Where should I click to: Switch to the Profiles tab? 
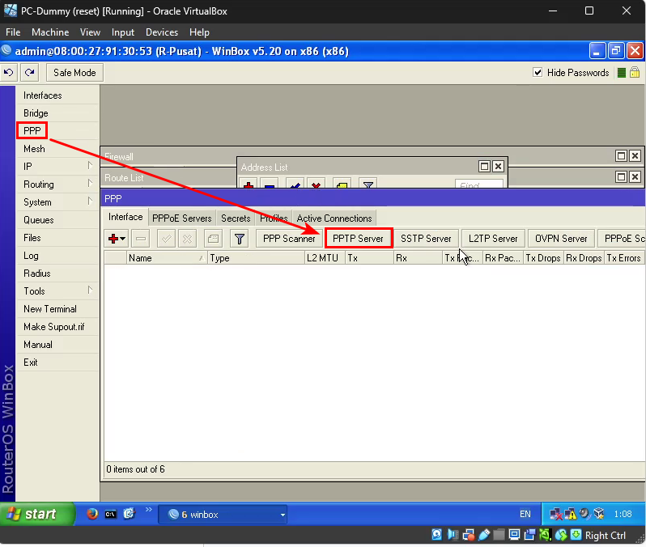(x=274, y=218)
